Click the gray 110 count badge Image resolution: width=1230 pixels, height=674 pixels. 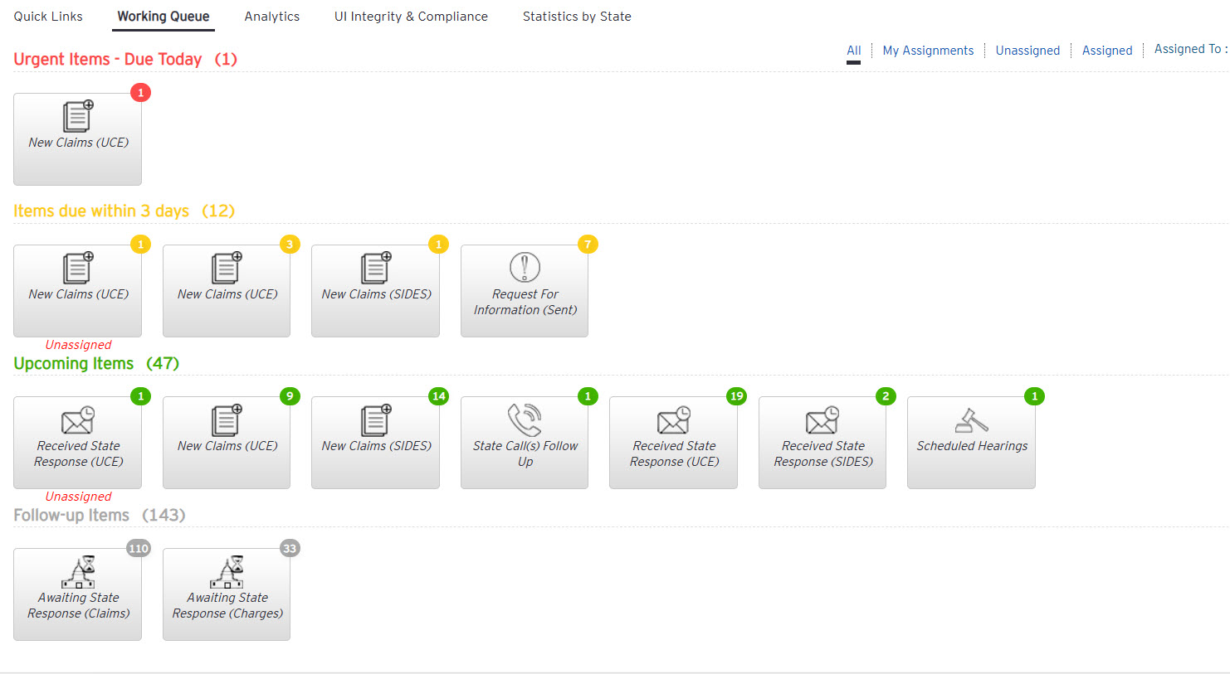point(139,548)
